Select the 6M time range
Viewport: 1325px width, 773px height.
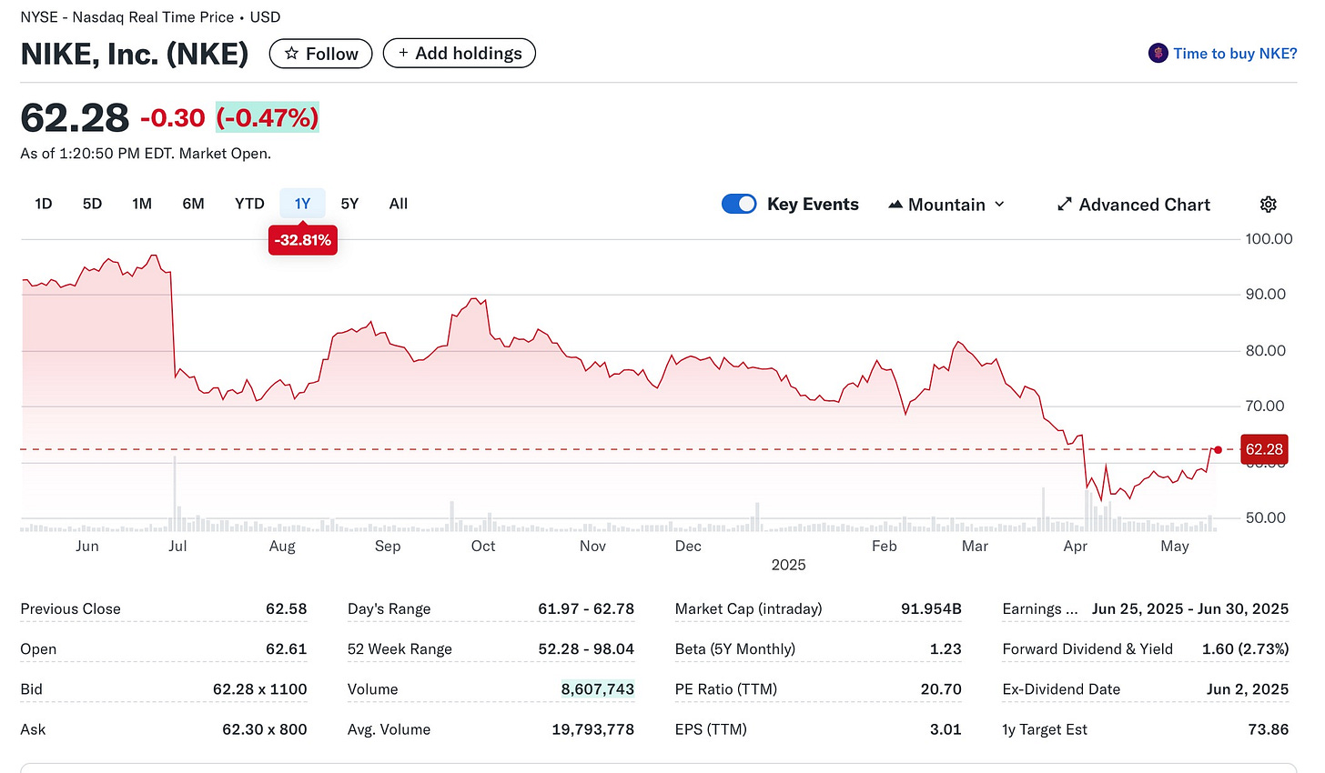[x=193, y=204]
